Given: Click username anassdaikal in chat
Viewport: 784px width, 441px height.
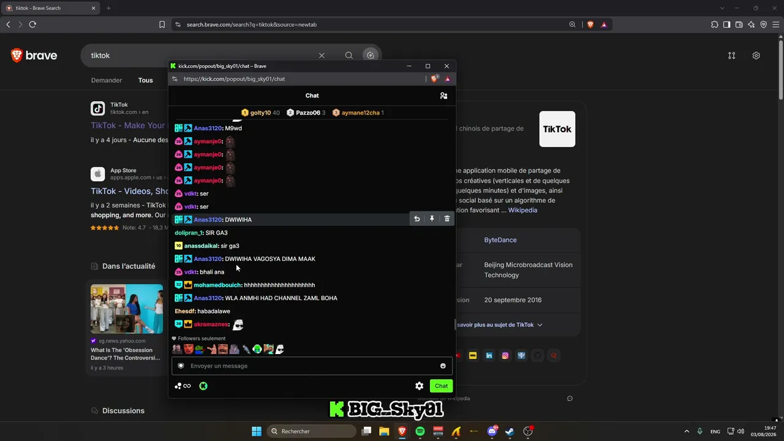Looking at the screenshot, I should point(202,246).
